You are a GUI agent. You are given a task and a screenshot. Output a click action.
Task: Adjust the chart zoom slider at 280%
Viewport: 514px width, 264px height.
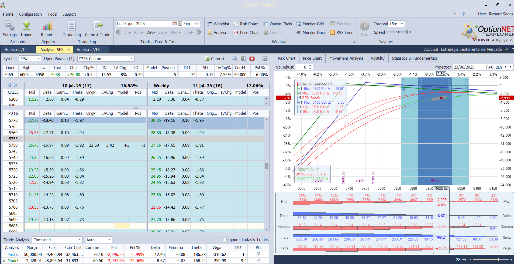[x=491, y=259]
